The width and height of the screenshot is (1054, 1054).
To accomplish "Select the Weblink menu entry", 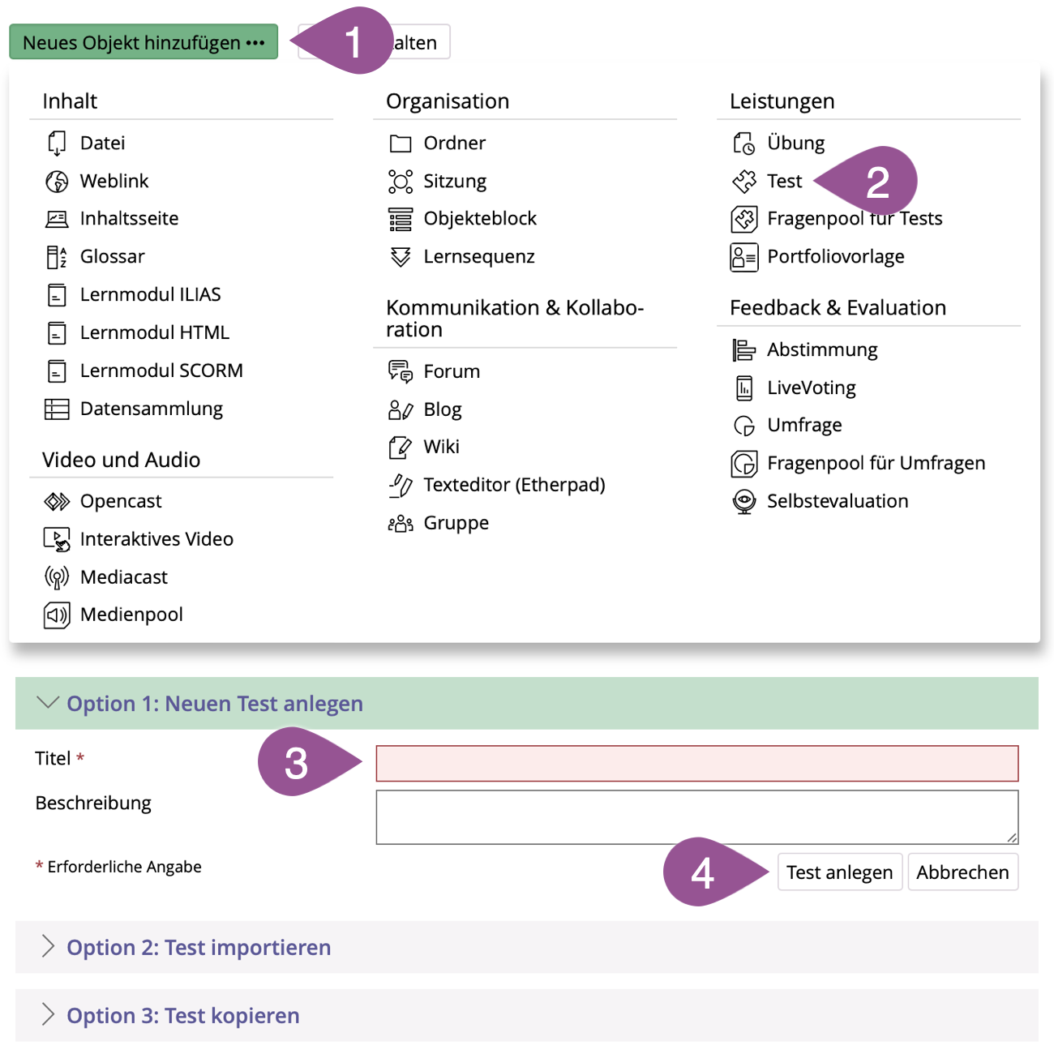I will click(x=114, y=181).
